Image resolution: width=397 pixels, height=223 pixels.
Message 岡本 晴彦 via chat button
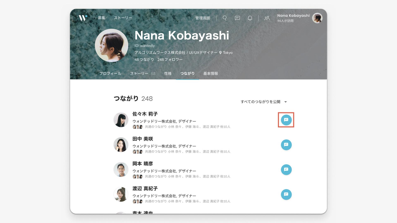click(286, 170)
